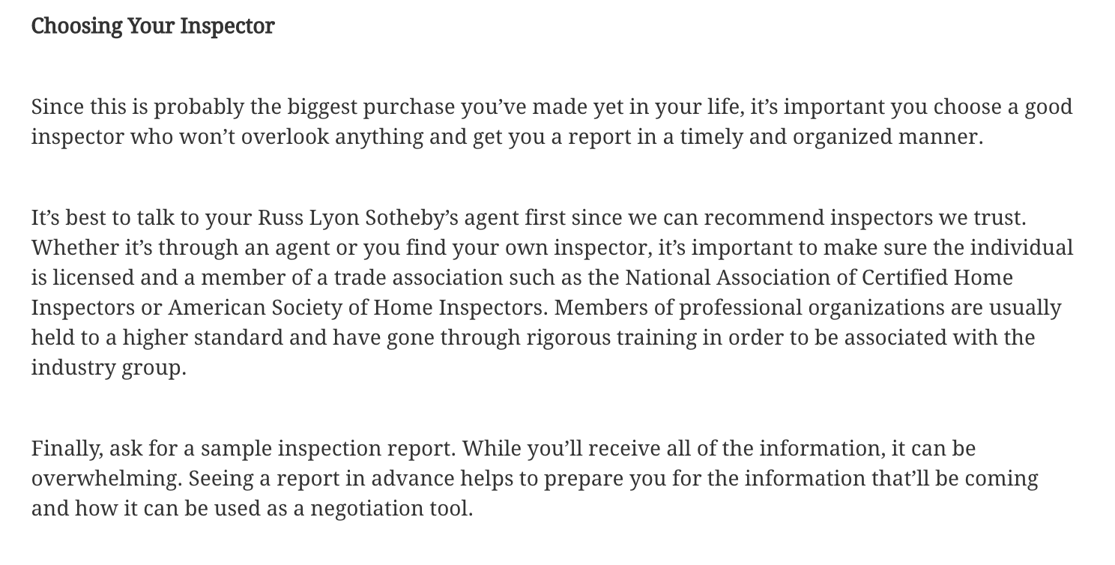Click the words 'find your own inspector'
The height and width of the screenshot is (565, 1115).
pyautogui.click(x=519, y=248)
